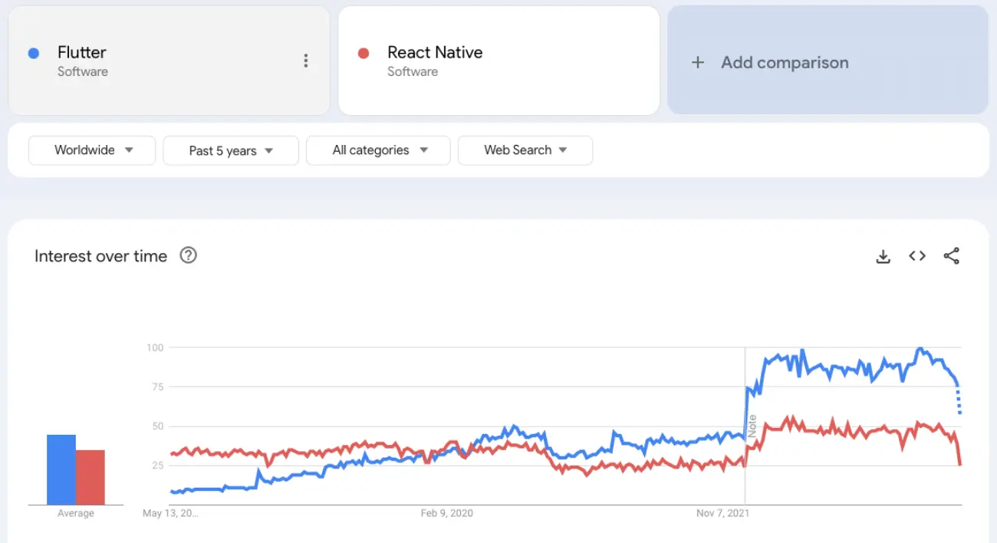Click the red React Native average bar
The image size is (997, 543).
tap(90, 477)
